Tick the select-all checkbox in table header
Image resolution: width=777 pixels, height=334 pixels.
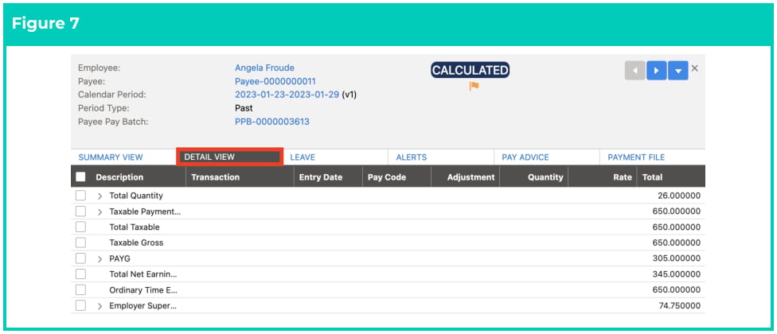coord(80,177)
